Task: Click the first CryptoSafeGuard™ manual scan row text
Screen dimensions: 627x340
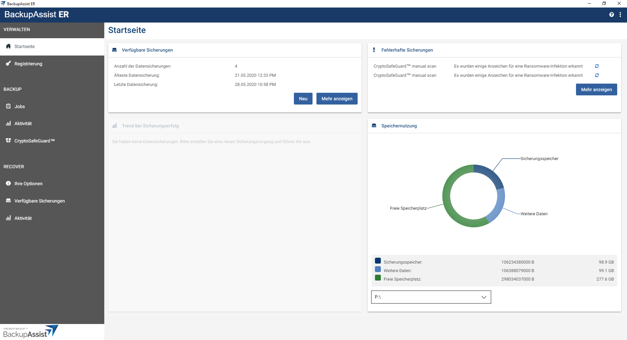Action: [x=405, y=66]
